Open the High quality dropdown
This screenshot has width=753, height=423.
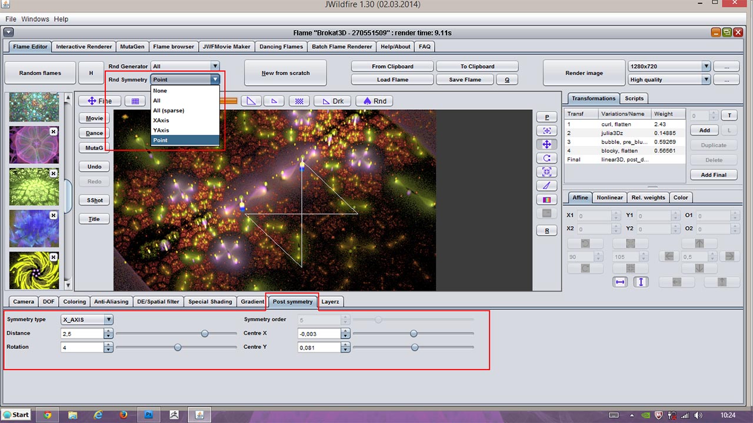point(669,79)
